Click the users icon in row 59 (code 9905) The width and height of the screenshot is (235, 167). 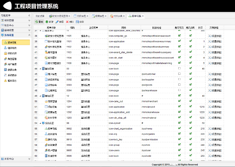click(x=46, y=150)
